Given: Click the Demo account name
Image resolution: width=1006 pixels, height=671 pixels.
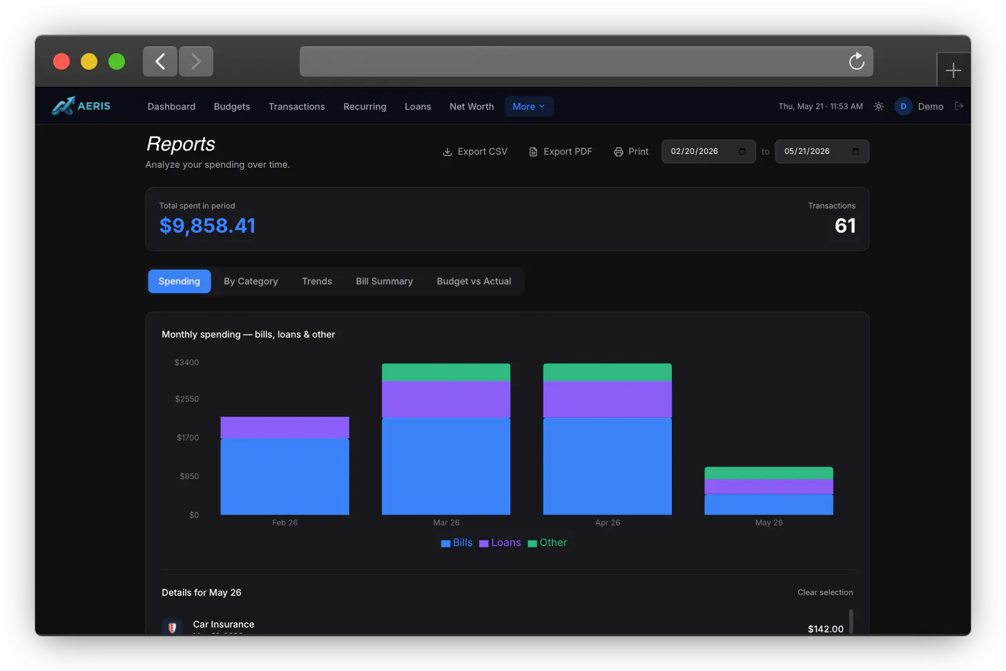Looking at the screenshot, I should [931, 106].
